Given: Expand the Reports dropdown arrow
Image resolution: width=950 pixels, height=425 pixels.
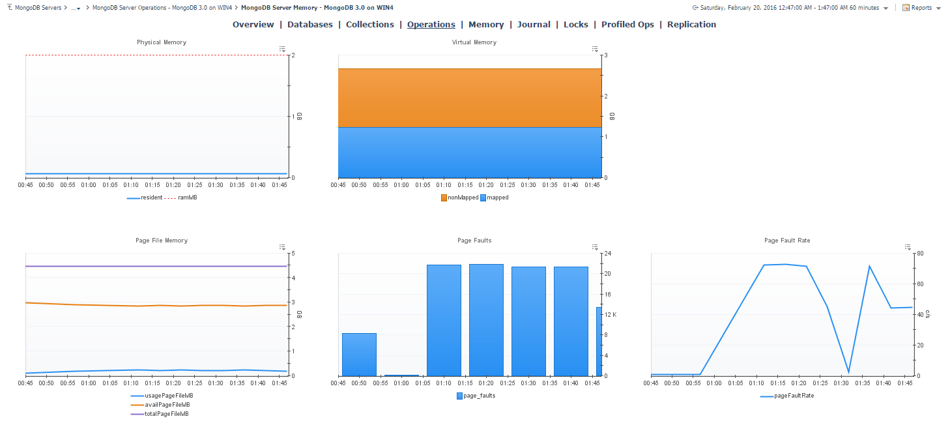Looking at the screenshot, I should pos(938,8).
